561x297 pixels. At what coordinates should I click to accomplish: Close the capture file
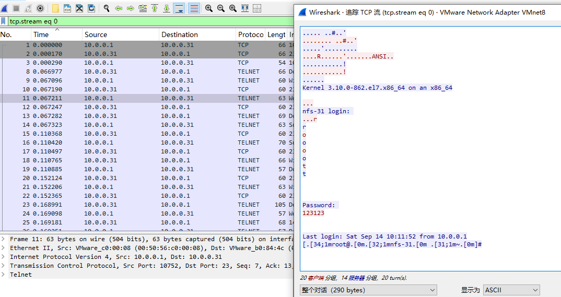click(79, 8)
